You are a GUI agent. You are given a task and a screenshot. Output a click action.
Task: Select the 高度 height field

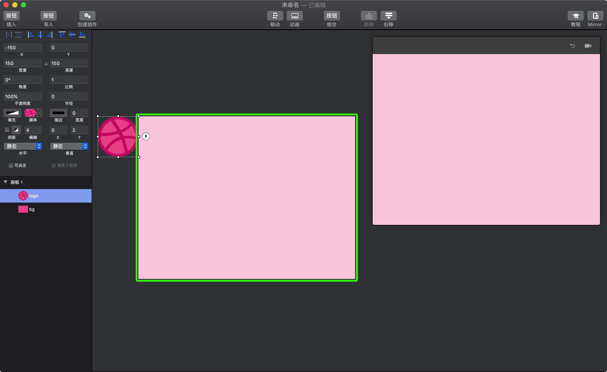pyautogui.click(x=69, y=63)
